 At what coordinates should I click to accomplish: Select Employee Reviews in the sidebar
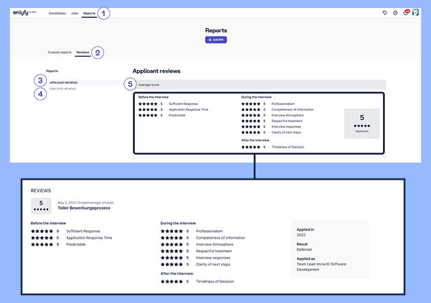63,89
